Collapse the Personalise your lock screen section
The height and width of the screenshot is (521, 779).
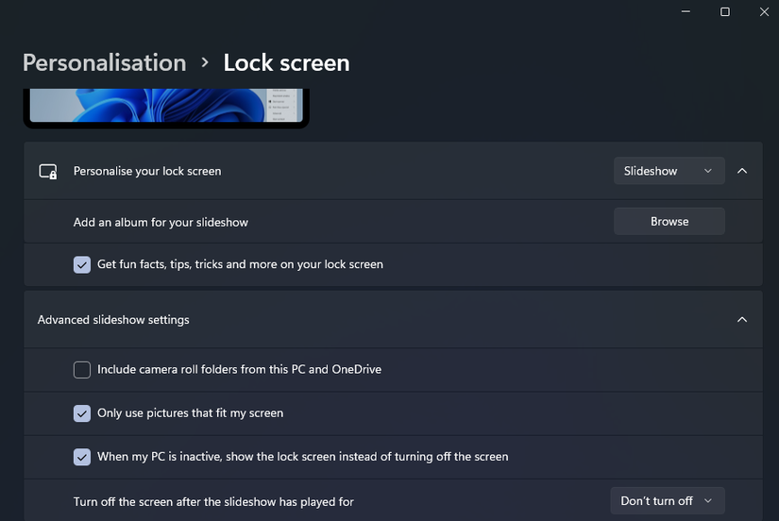click(742, 171)
